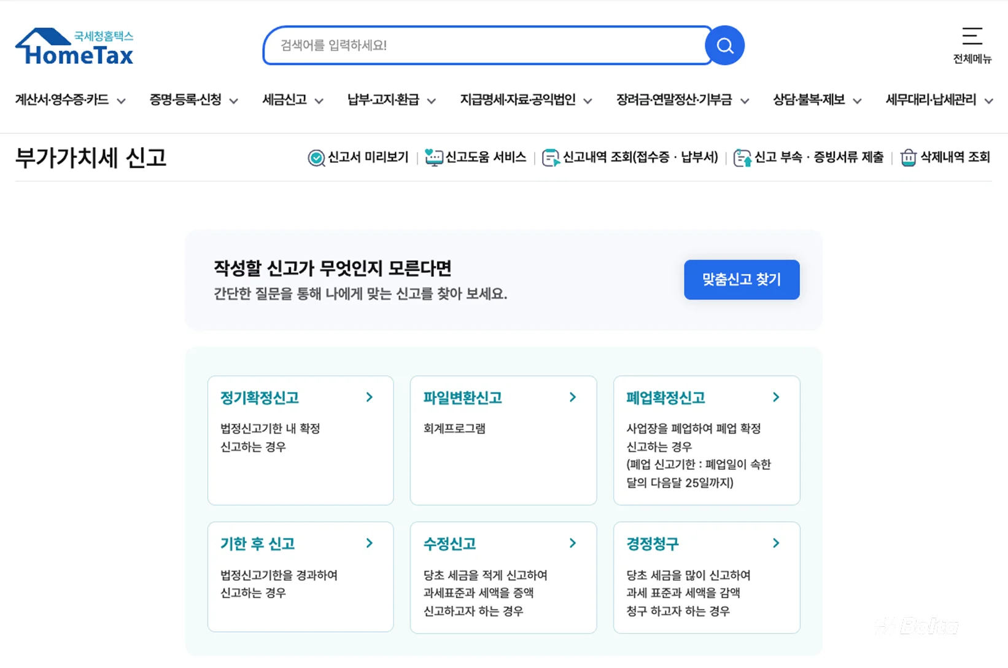
Task: Click the 맞춤신고 찾기 button
Action: point(741,279)
